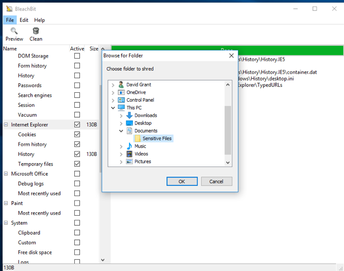Screen dimensions: 344x271
Task: Open the Edit menu
Action: pos(24,20)
